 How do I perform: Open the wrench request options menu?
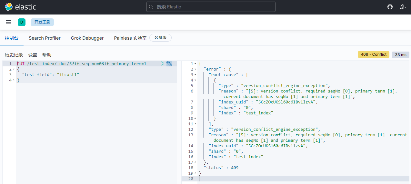169,64
